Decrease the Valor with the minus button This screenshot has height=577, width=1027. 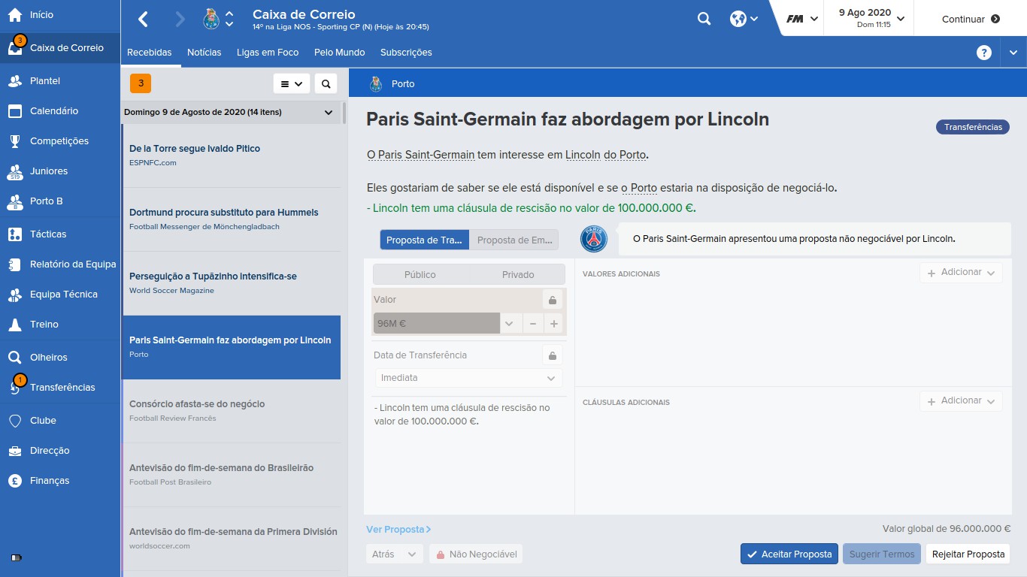(x=533, y=324)
